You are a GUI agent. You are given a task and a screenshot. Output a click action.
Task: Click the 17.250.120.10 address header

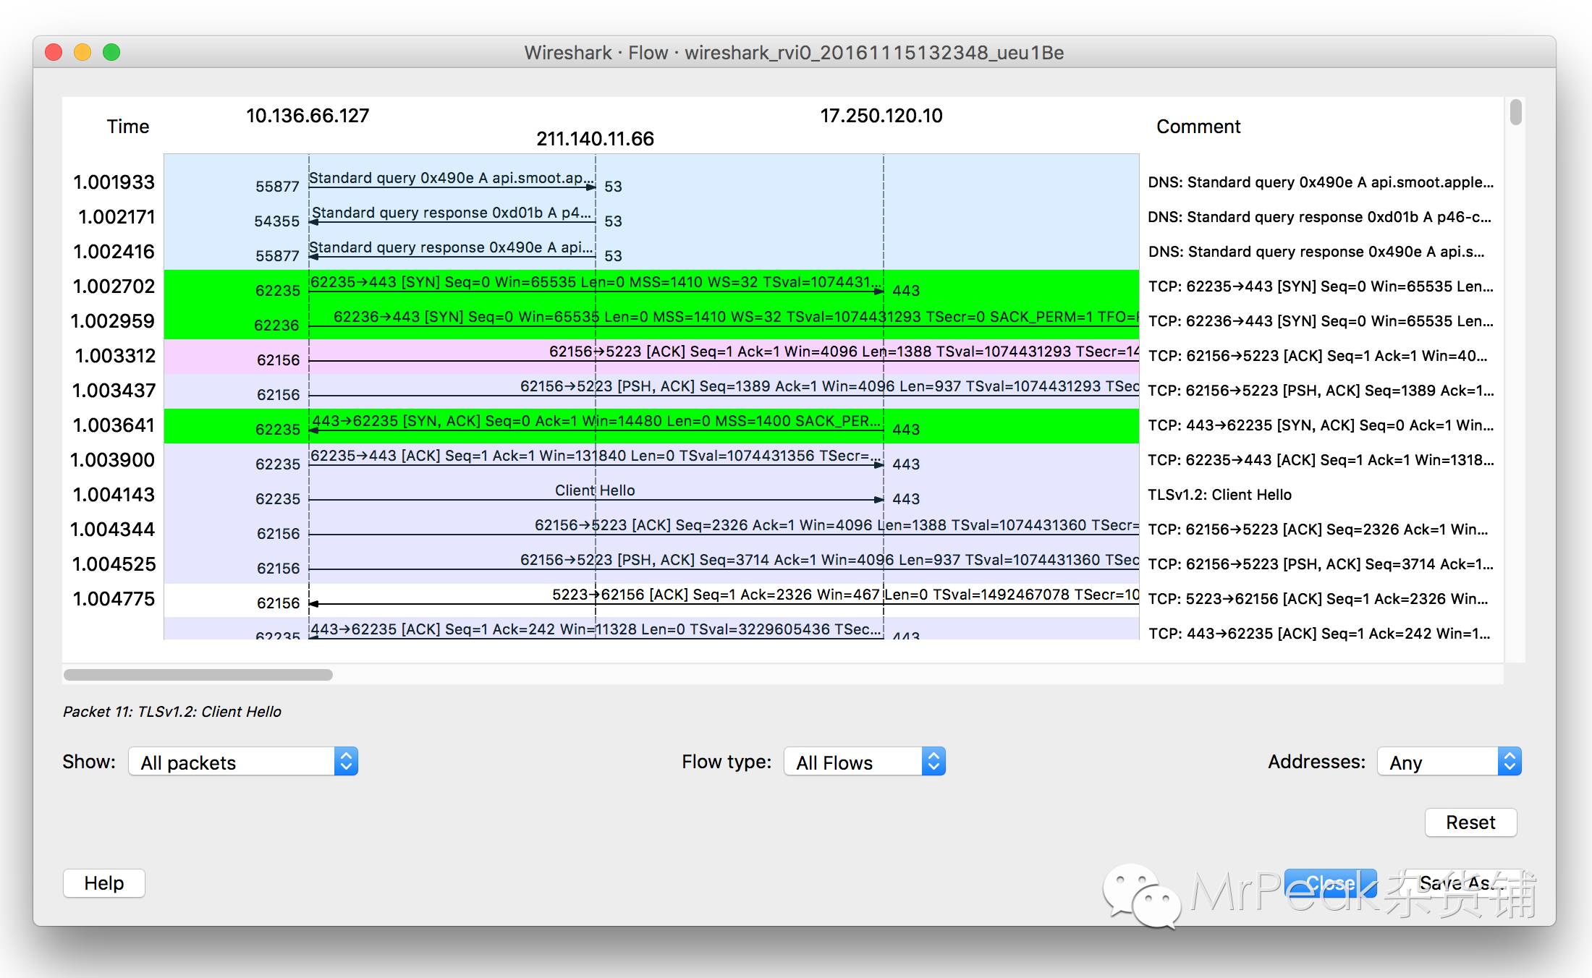881,116
